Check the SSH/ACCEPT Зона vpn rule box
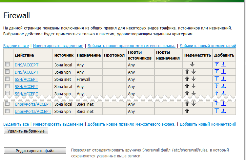The height and width of the screenshot is (160, 246). coord(7,93)
